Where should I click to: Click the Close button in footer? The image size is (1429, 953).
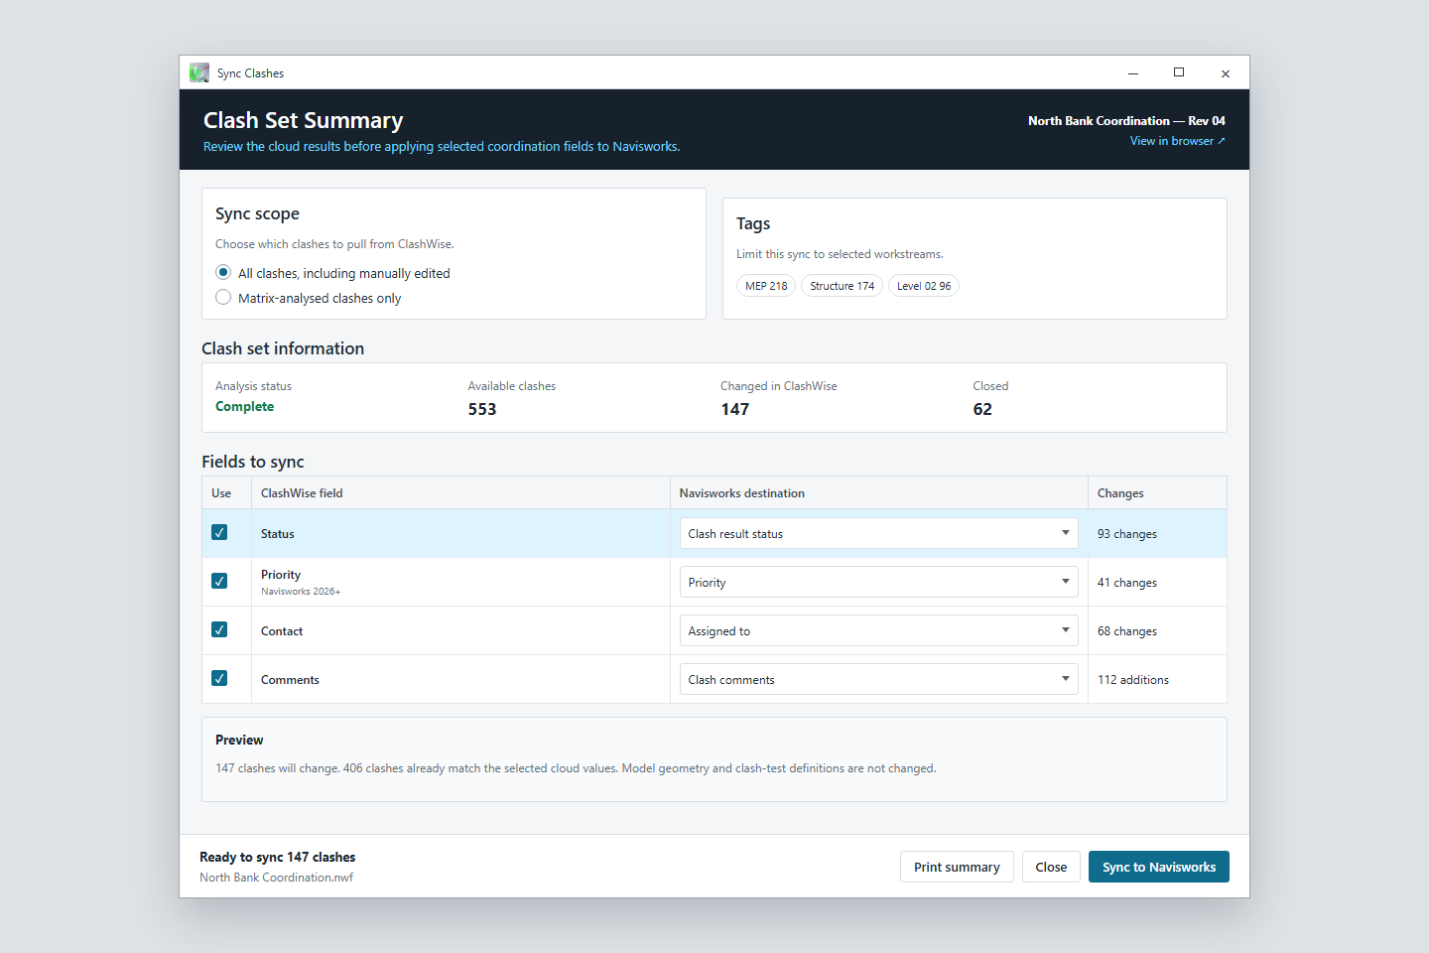coord(1051,867)
